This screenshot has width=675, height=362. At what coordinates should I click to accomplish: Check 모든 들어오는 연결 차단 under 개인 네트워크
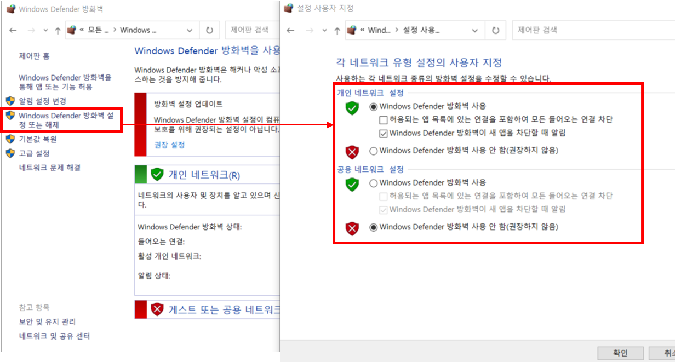(x=384, y=119)
